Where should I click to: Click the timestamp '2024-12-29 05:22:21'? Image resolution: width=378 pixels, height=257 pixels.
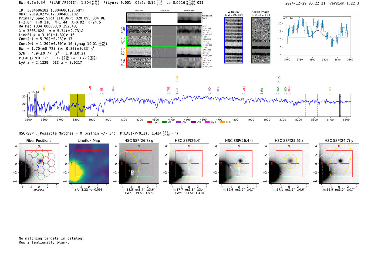click(x=305, y=3)
